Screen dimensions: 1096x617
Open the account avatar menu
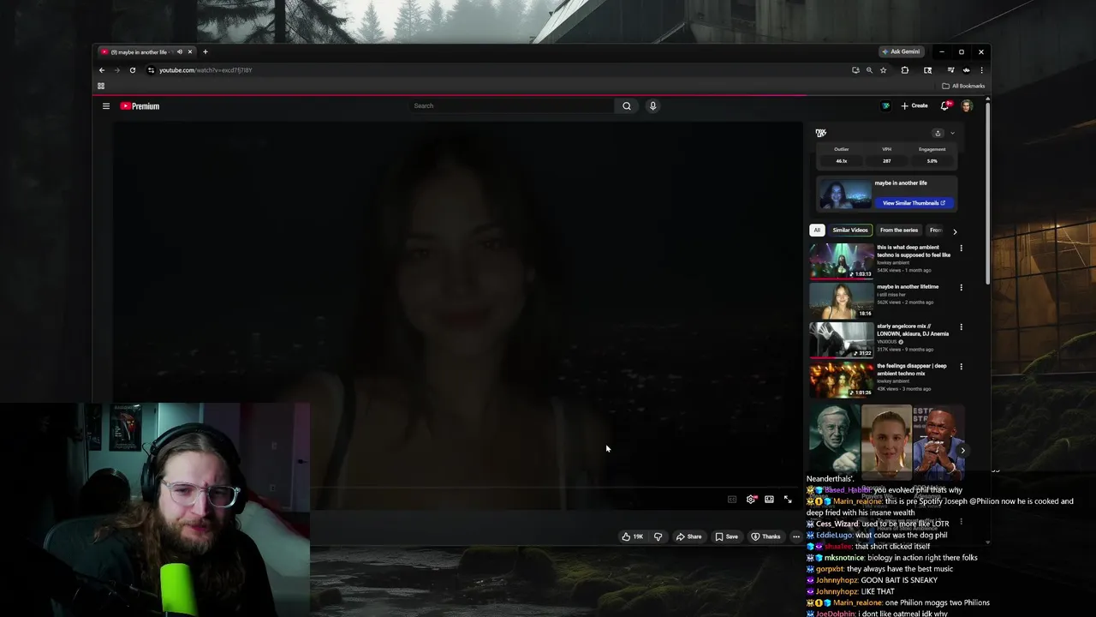pyautogui.click(x=967, y=105)
